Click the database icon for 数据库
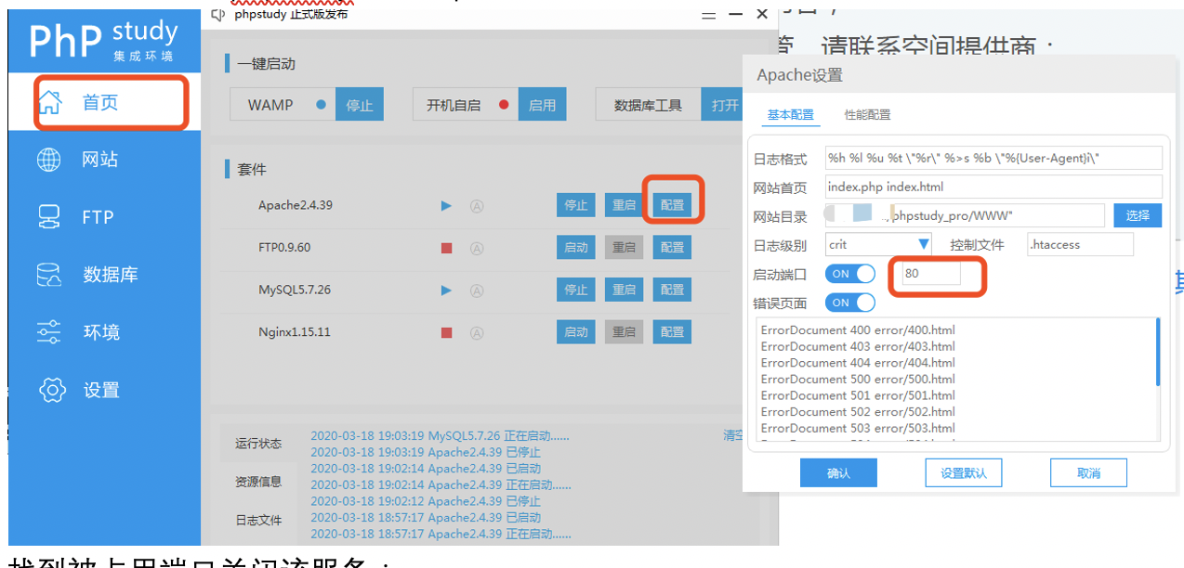Image resolution: width=1184 pixels, height=568 pixels. [49, 275]
